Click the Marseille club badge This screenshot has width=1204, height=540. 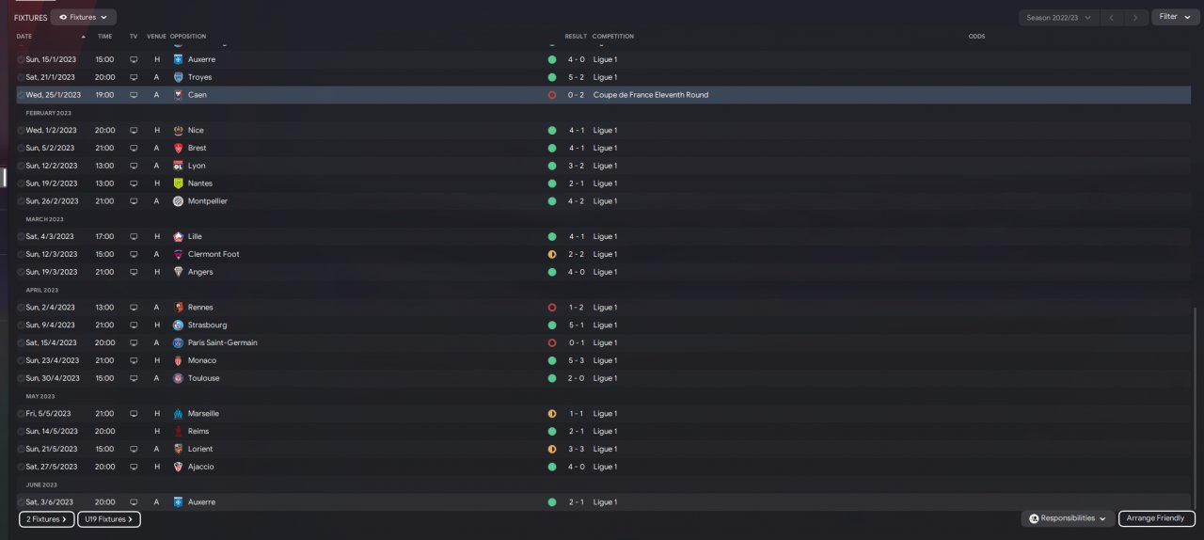click(178, 414)
